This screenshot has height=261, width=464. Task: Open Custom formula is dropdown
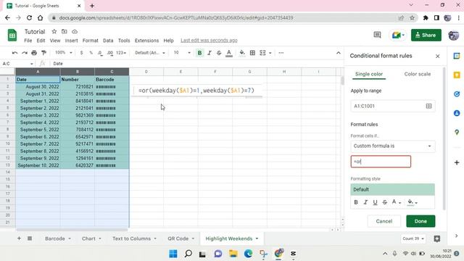coord(393,146)
